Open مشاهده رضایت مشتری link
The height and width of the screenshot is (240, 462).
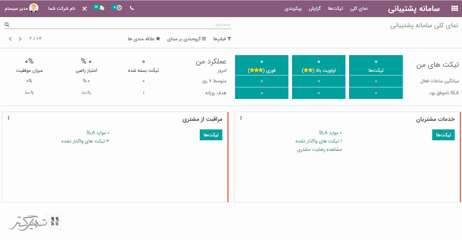coord(319,149)
